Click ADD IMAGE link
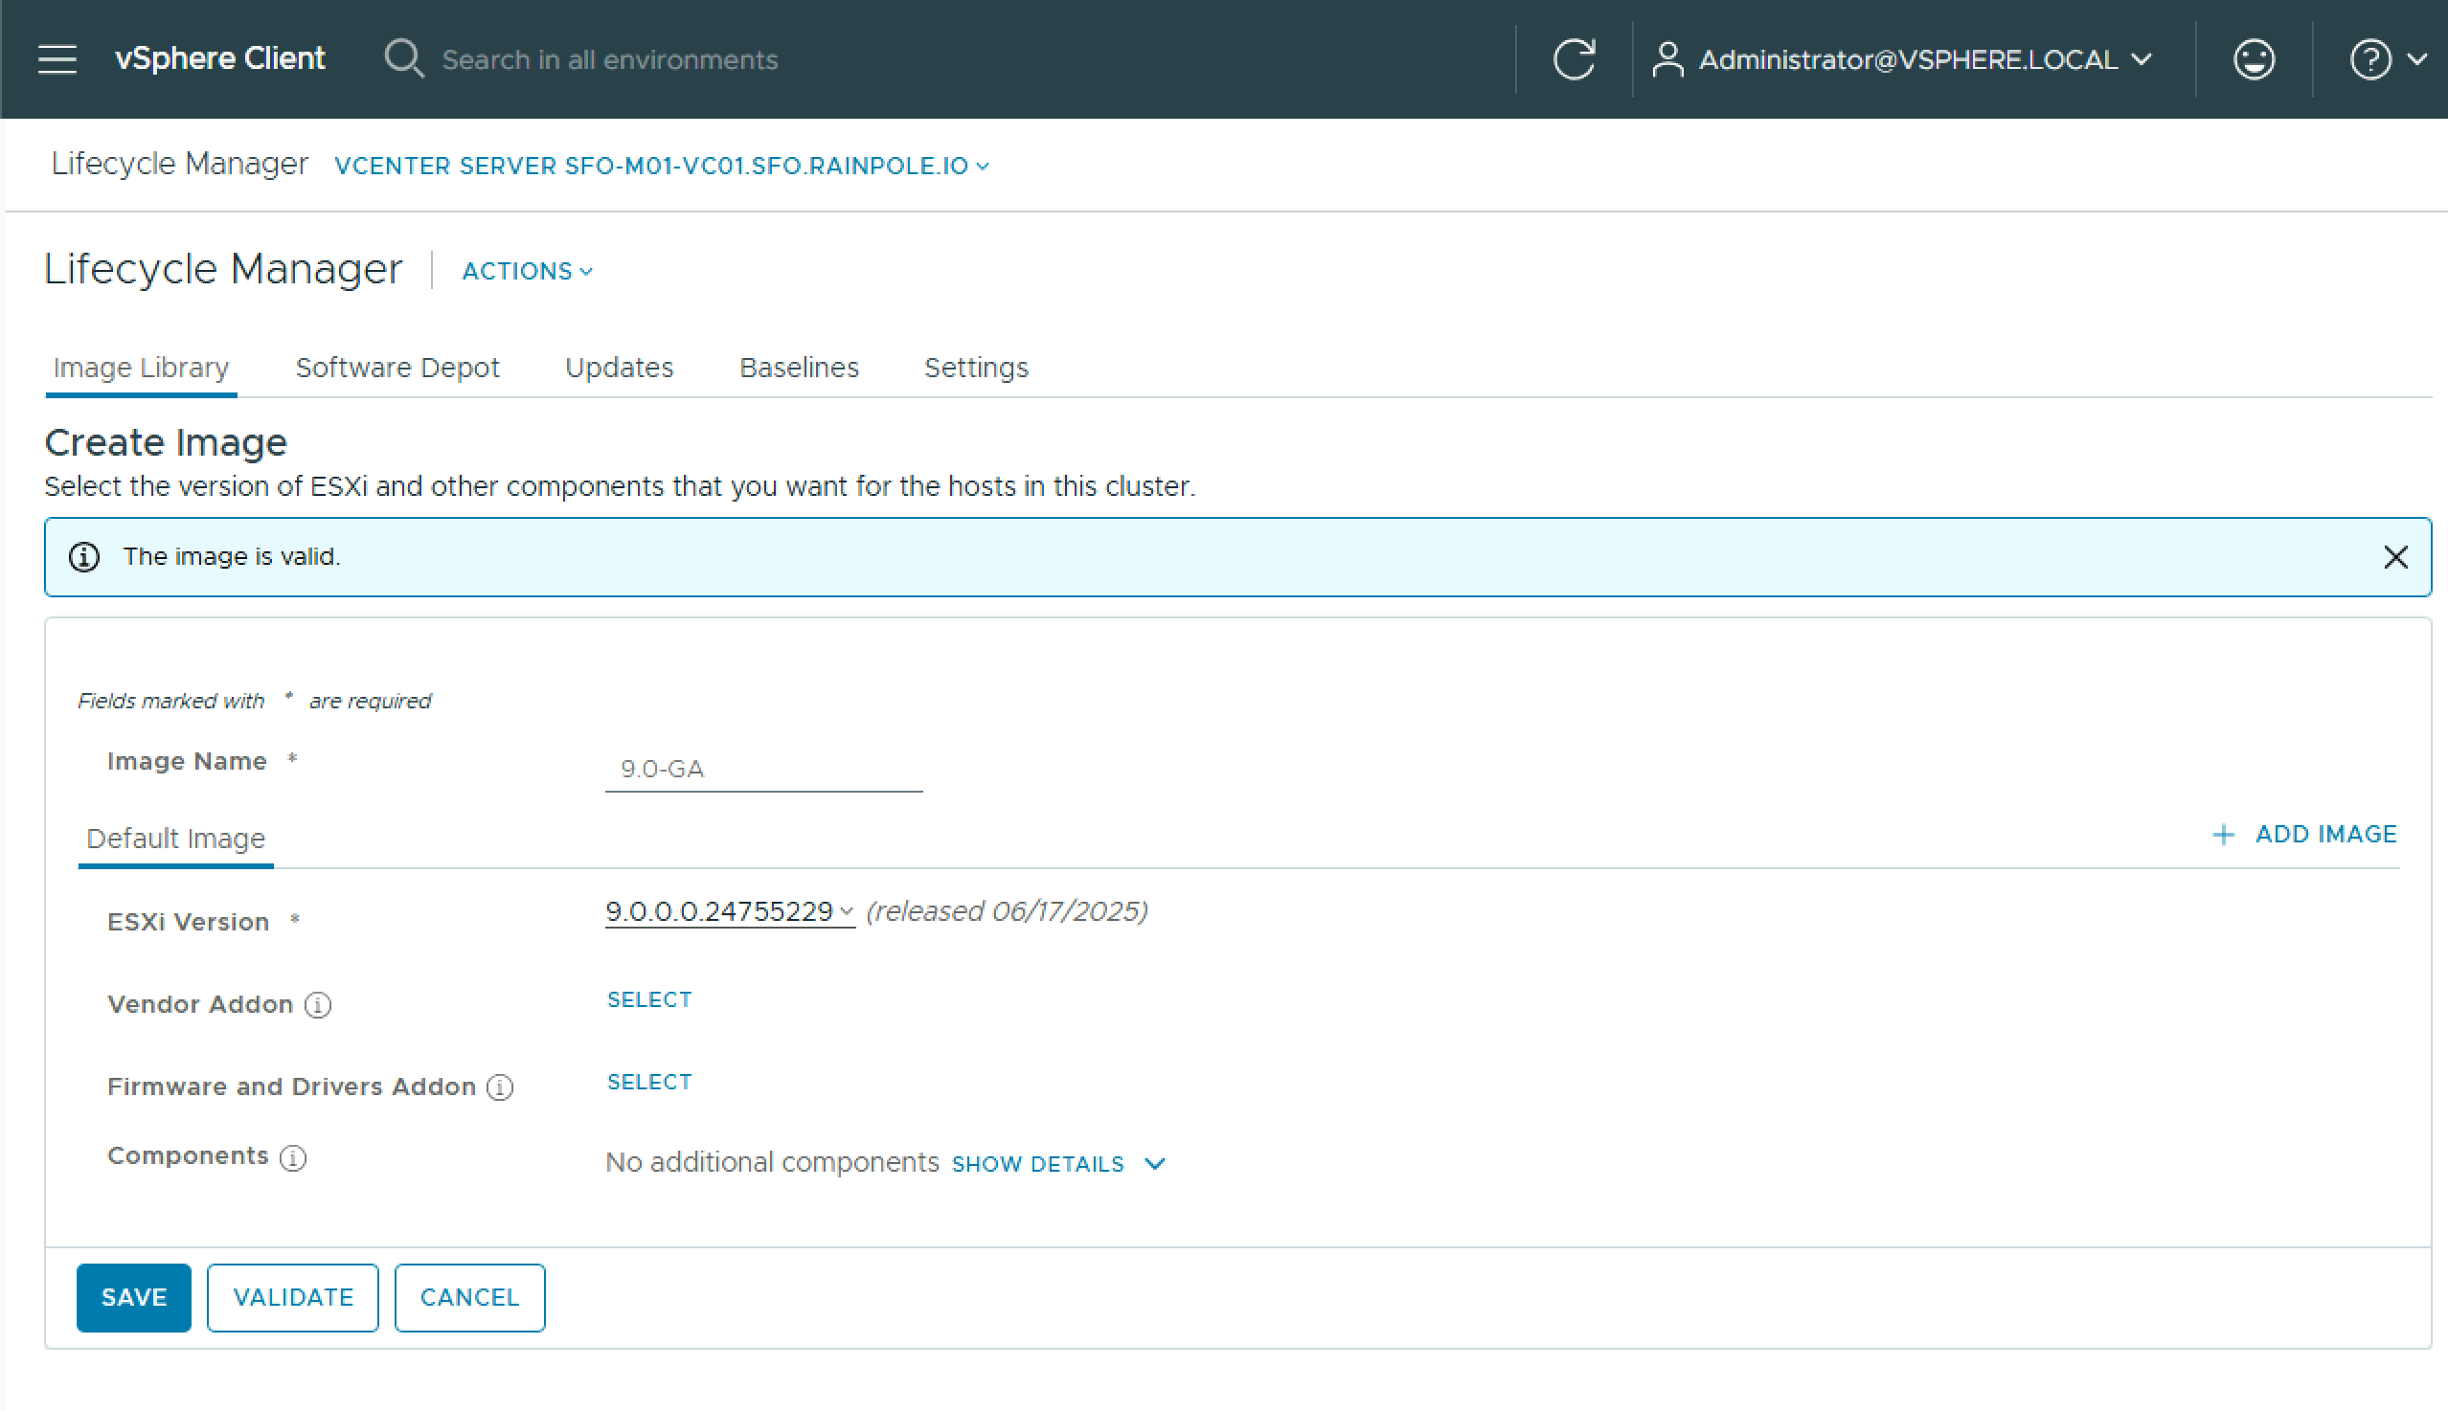 pos(2304,835)
